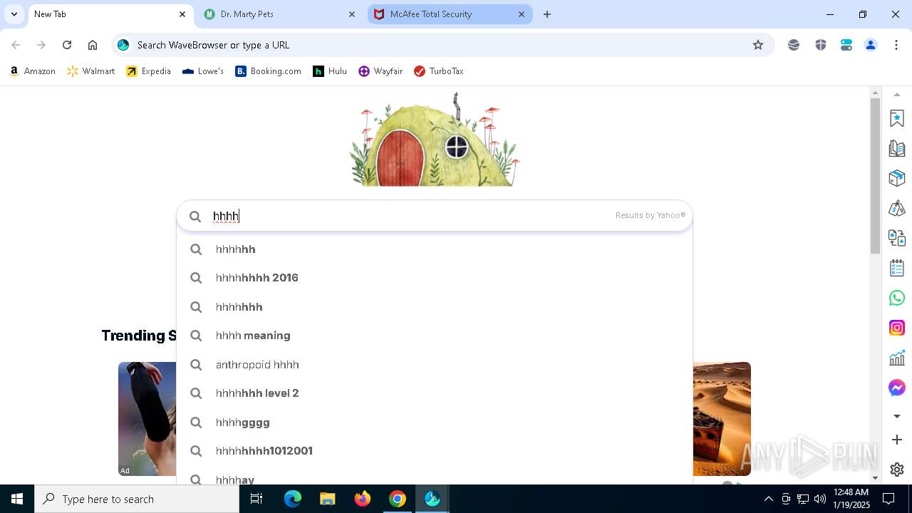Open the volume control in system tray
This screenshot has height=513, width=912.
coord(820,499)
